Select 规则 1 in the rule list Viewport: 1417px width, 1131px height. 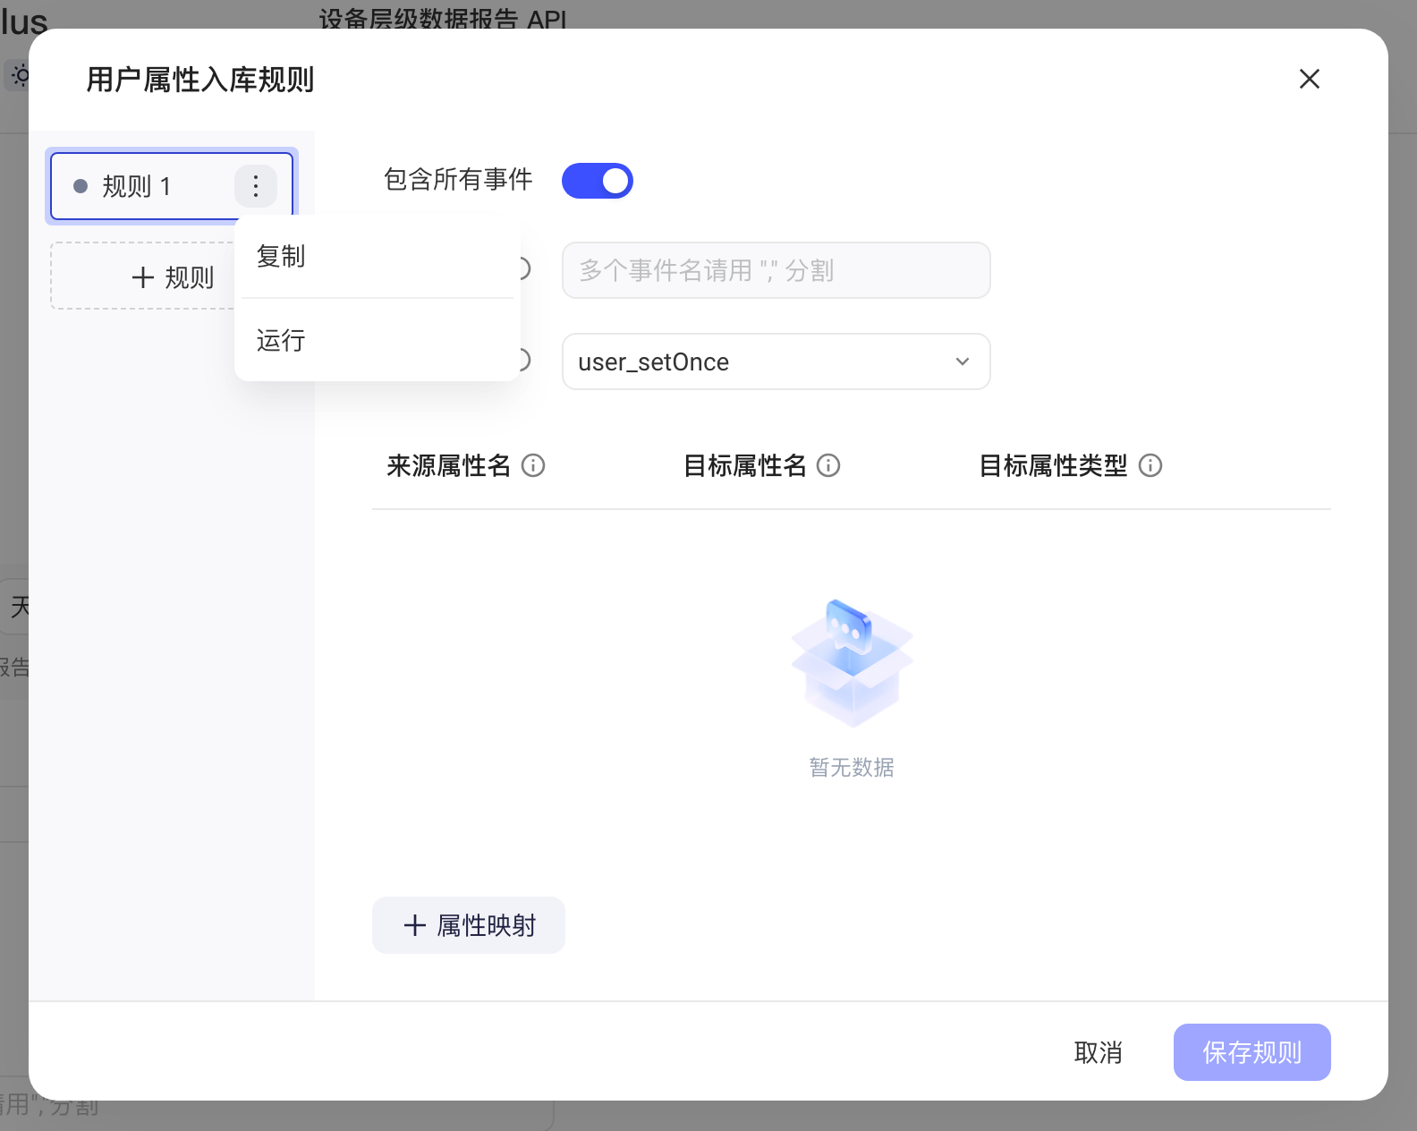click(x=172, y=186)
